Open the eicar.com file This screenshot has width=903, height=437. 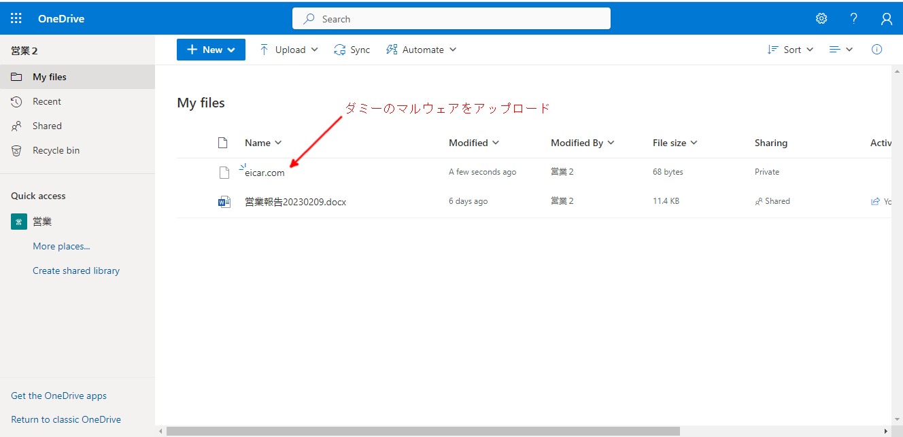coord(265,173)
